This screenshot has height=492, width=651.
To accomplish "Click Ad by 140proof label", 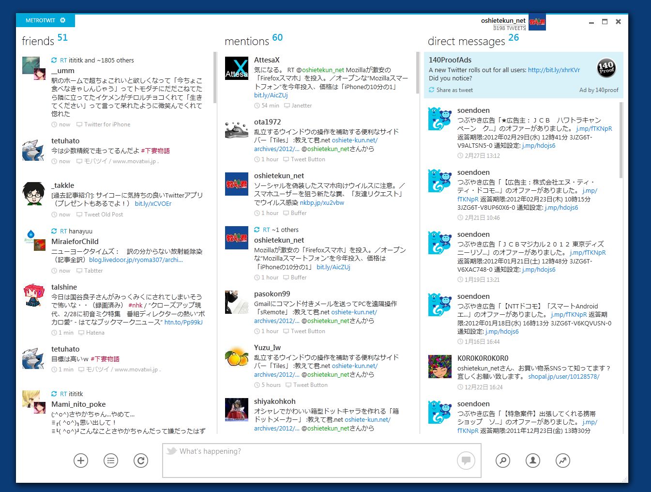I will (x=599, y=90).
